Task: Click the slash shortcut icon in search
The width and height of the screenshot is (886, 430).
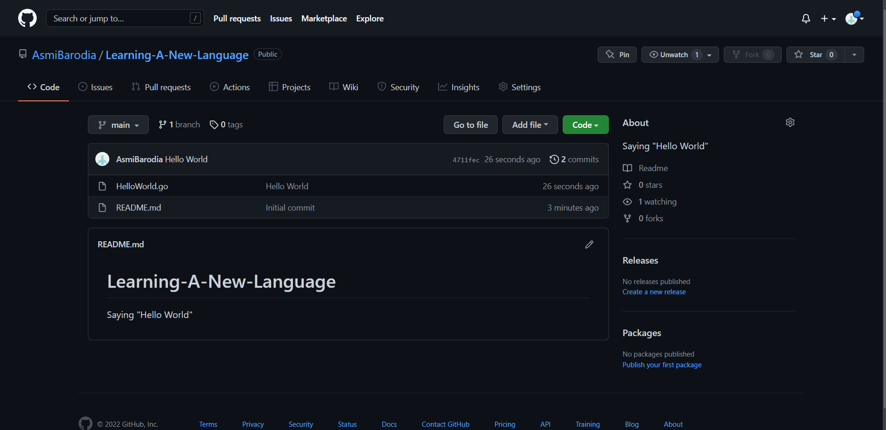Action: click(x=195, y=18)
